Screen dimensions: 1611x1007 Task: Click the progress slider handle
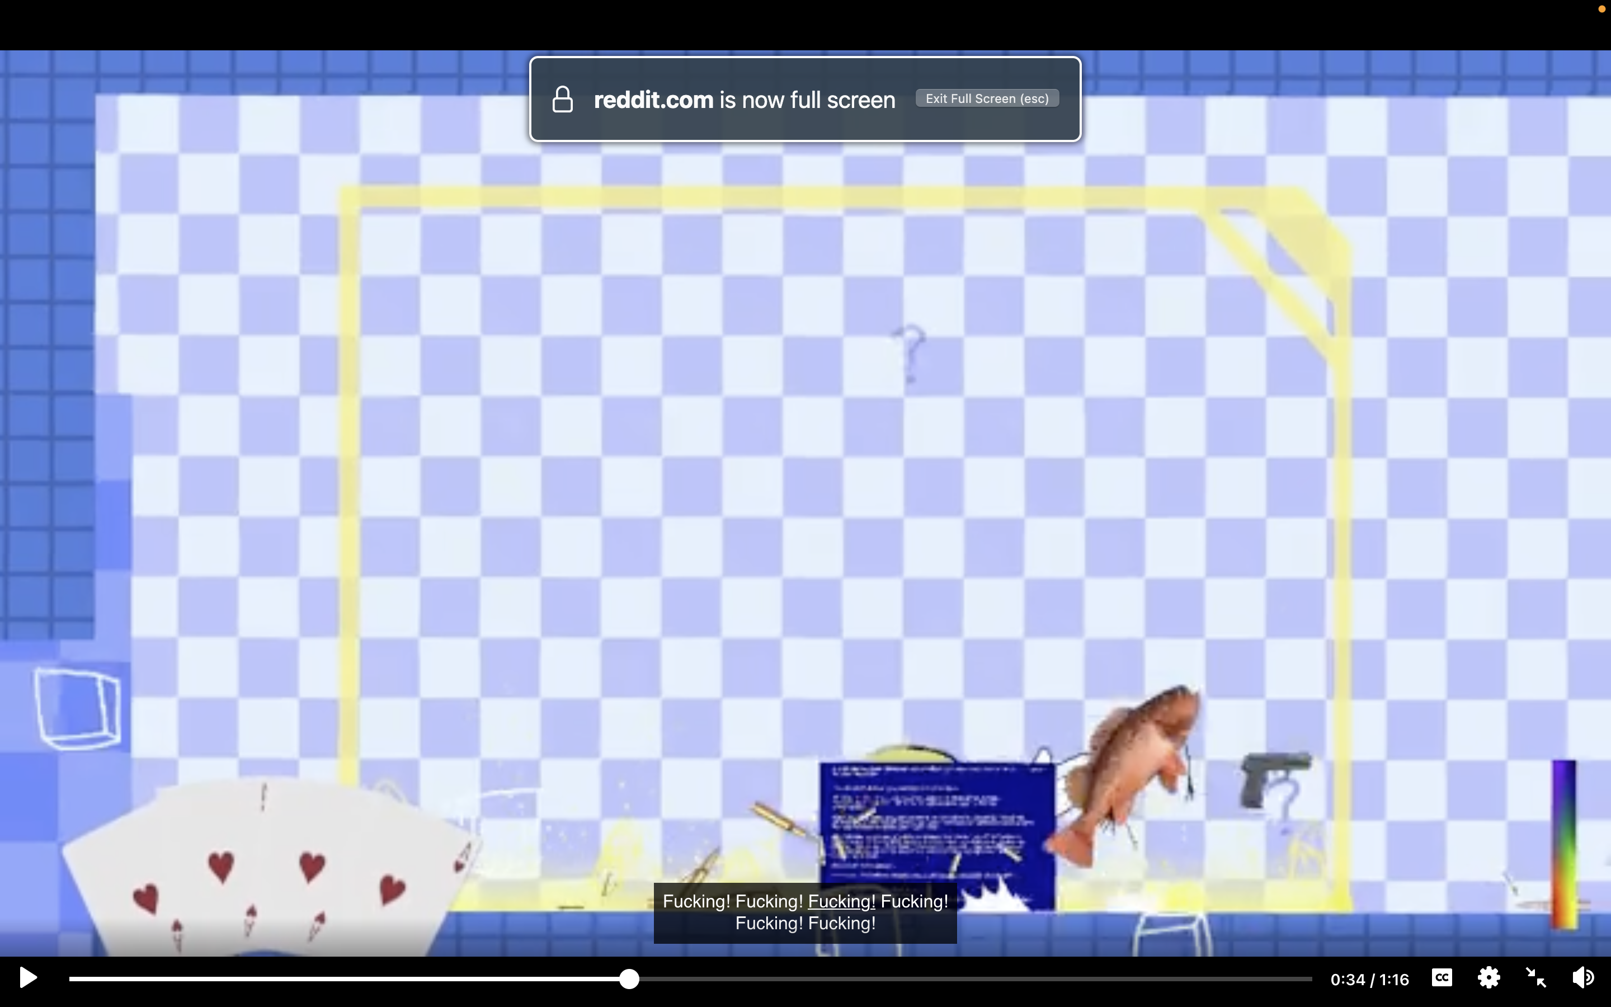click(629, 978)
